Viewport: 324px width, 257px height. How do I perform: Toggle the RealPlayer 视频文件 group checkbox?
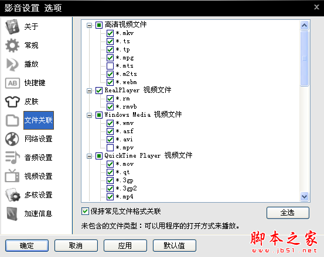(99, 91)
